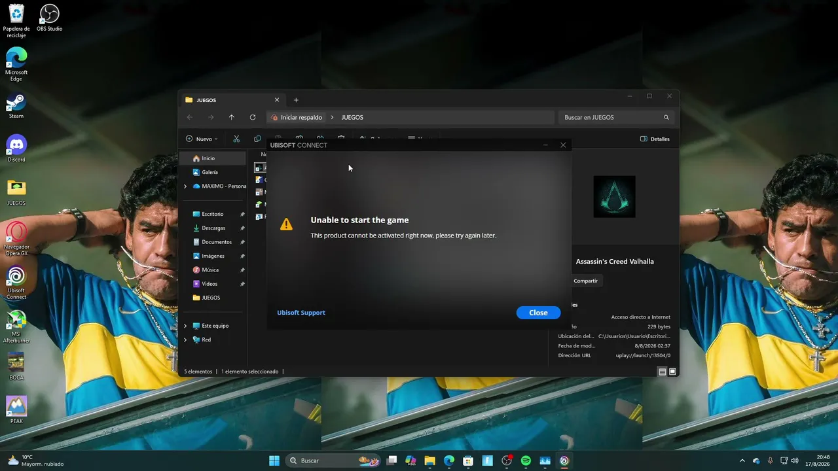Screen dimensions: 838x471
Task: Click the JUEGOS breadcrumb in the address bar
Action: click(x=352, y=118)
